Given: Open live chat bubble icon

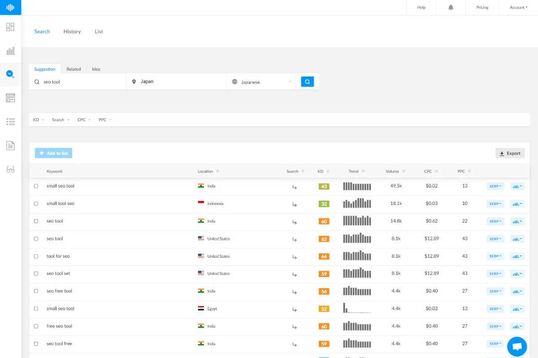Looking at the screenshot, I should coord(517,347).
